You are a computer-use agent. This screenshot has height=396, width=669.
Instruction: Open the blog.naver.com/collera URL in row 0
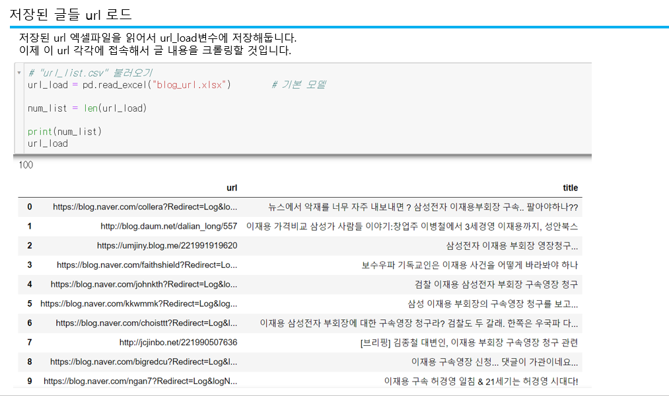[x=145, y=207]
